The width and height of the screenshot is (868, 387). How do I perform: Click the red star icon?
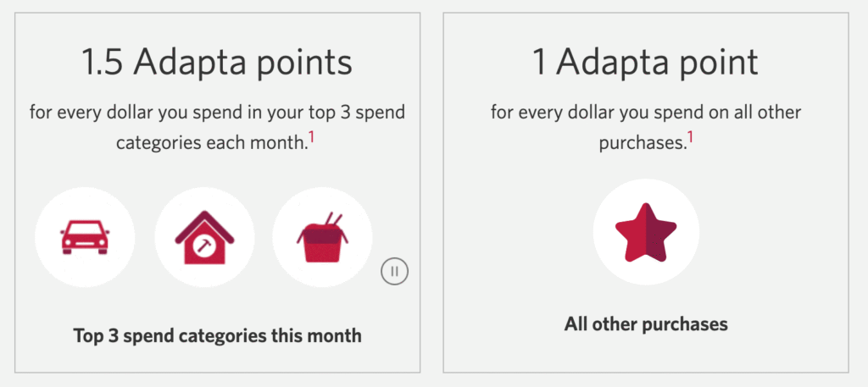click(646, 232)
